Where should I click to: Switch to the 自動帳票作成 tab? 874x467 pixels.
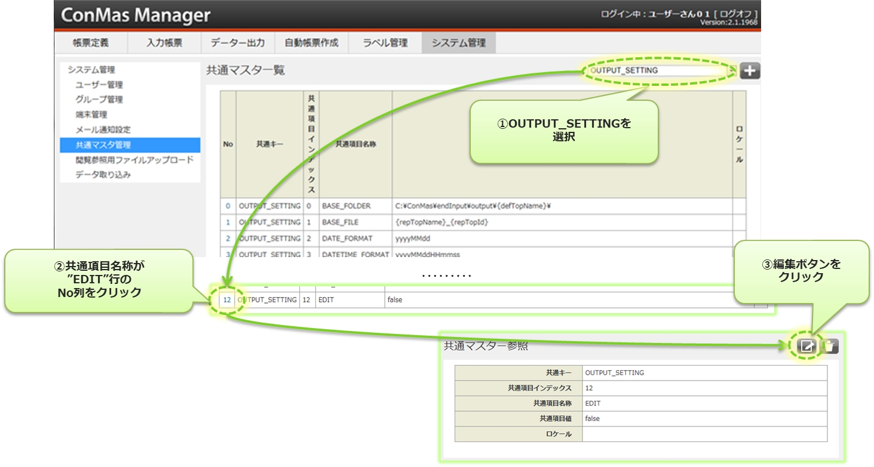(311, 43)
